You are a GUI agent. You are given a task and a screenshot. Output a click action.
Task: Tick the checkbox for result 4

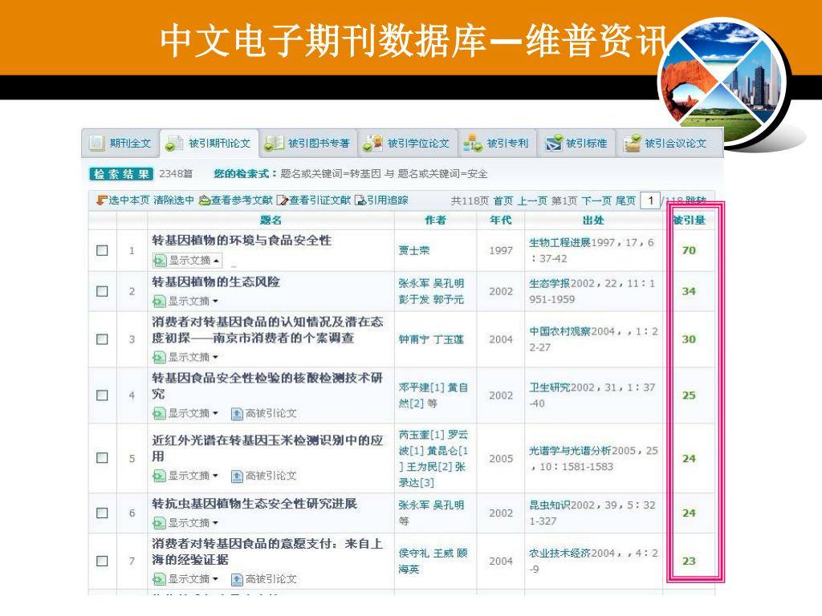coord(102,395)
